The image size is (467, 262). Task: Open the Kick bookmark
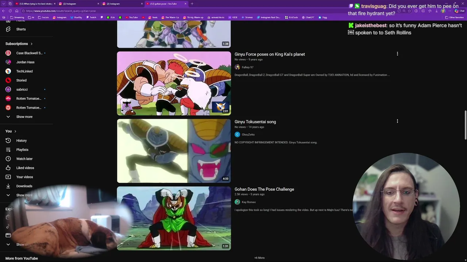pyautogui.click(x=111, y=17)
